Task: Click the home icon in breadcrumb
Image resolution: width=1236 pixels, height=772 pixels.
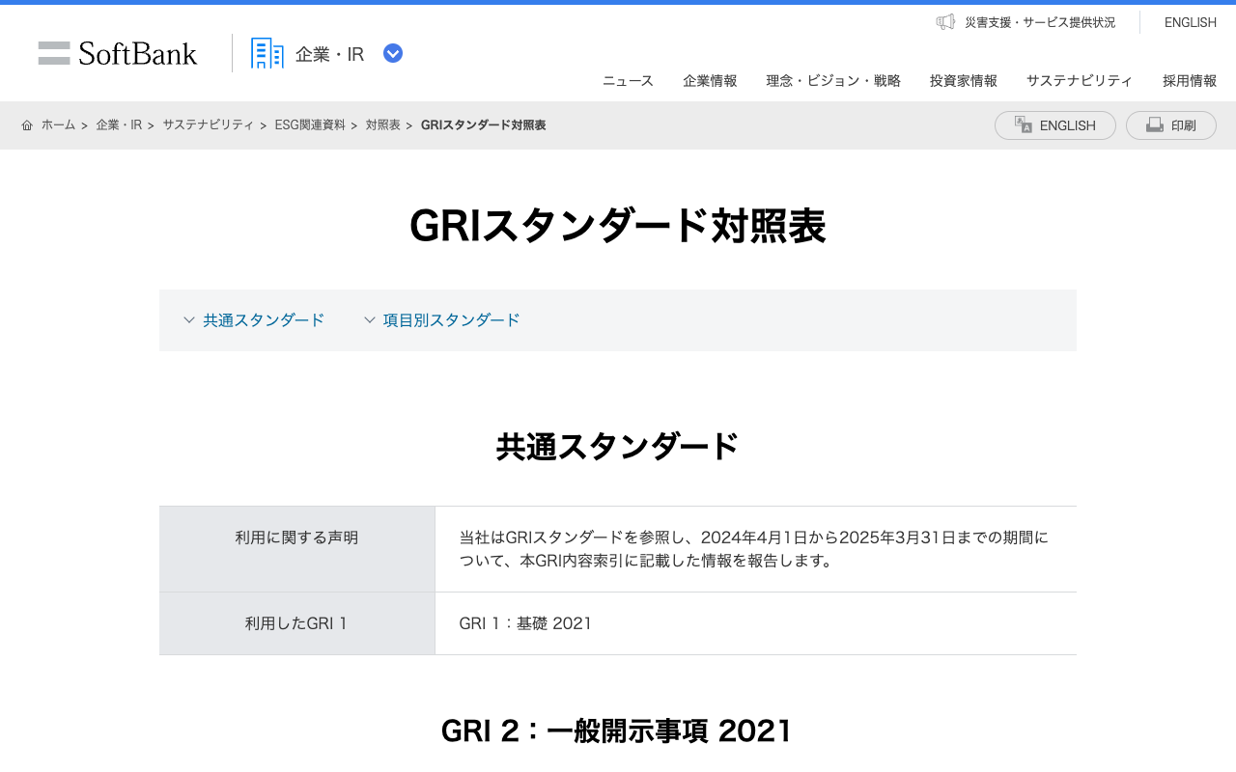Action: click(x=27, y=125)
